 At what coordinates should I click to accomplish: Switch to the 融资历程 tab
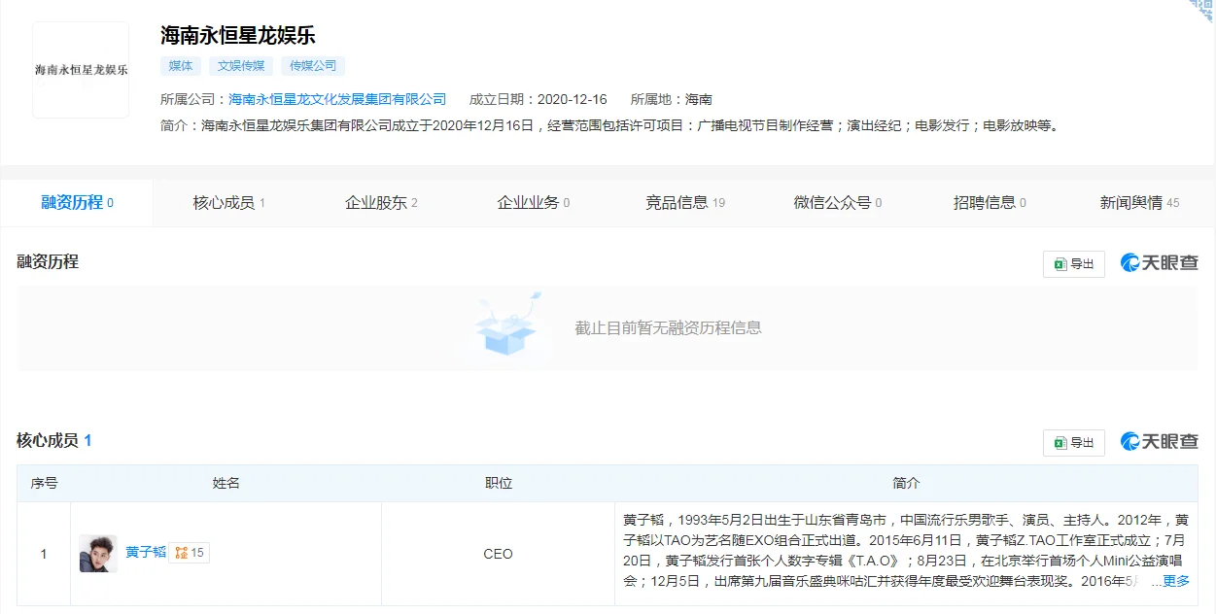point(77,203)
